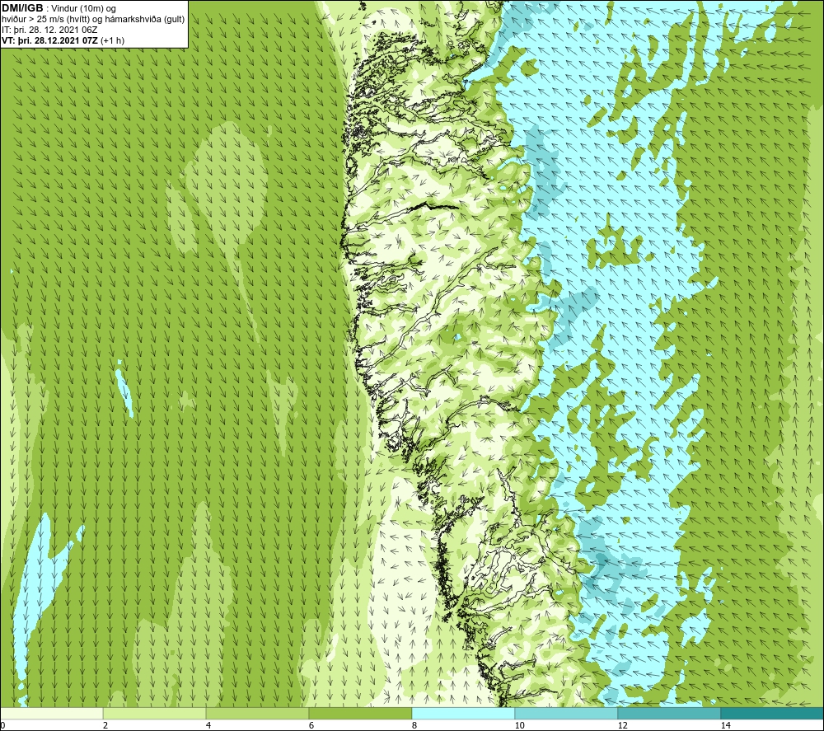Image resolution: width=824 pixels, height=731 pixels.
Task: Click the 8–10 m/s light cyan swatch
Action: (463, 713)
